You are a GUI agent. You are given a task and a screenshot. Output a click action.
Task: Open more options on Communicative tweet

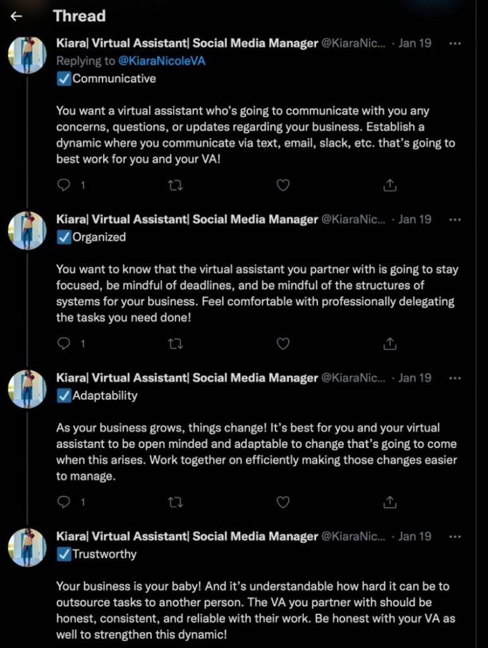point(454,44)
